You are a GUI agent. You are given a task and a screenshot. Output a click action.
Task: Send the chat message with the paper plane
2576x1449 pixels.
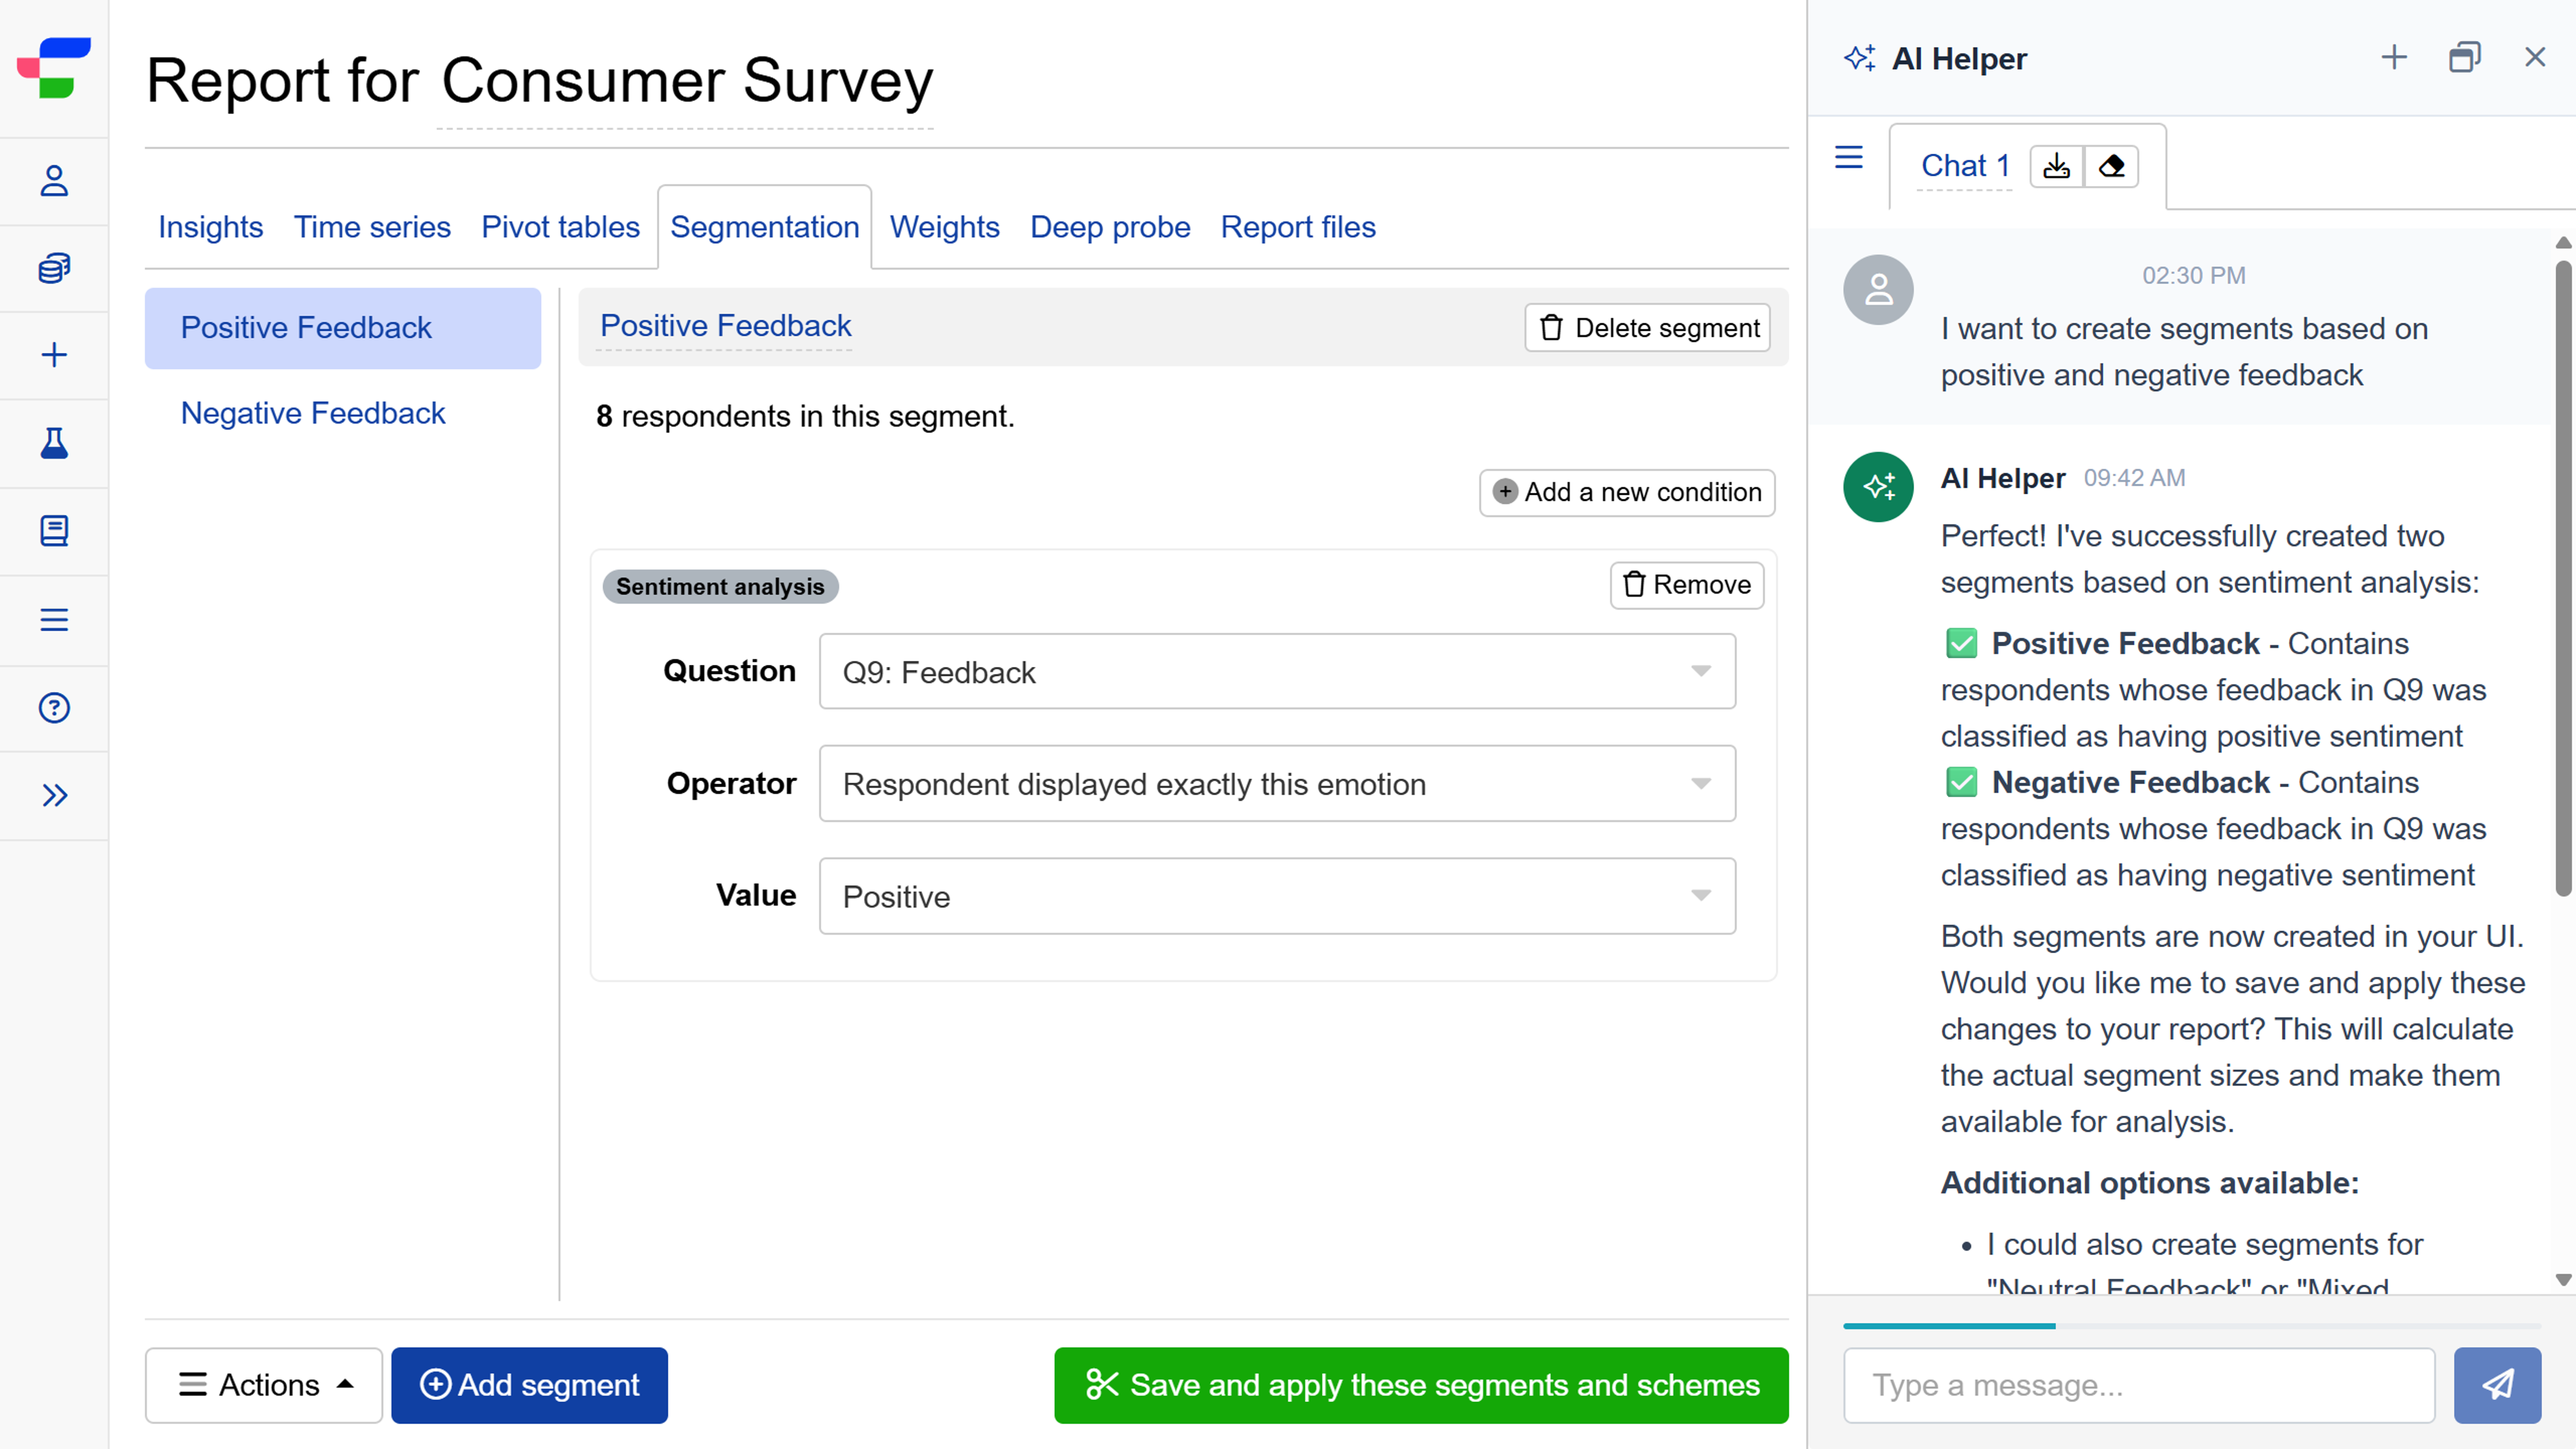(x=2499, y=1385)
